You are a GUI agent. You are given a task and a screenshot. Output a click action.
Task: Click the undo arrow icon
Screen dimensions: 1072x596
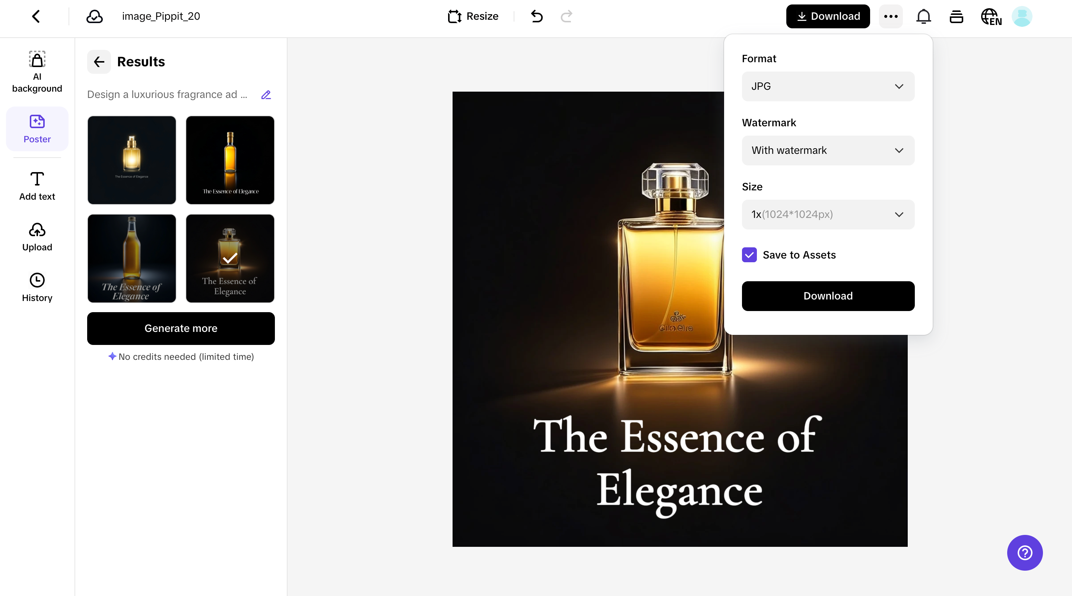pos(536,16)
